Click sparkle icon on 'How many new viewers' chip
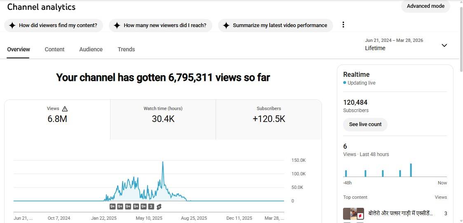The width and height of the screenshot is (463, 223). pos(117,25)
